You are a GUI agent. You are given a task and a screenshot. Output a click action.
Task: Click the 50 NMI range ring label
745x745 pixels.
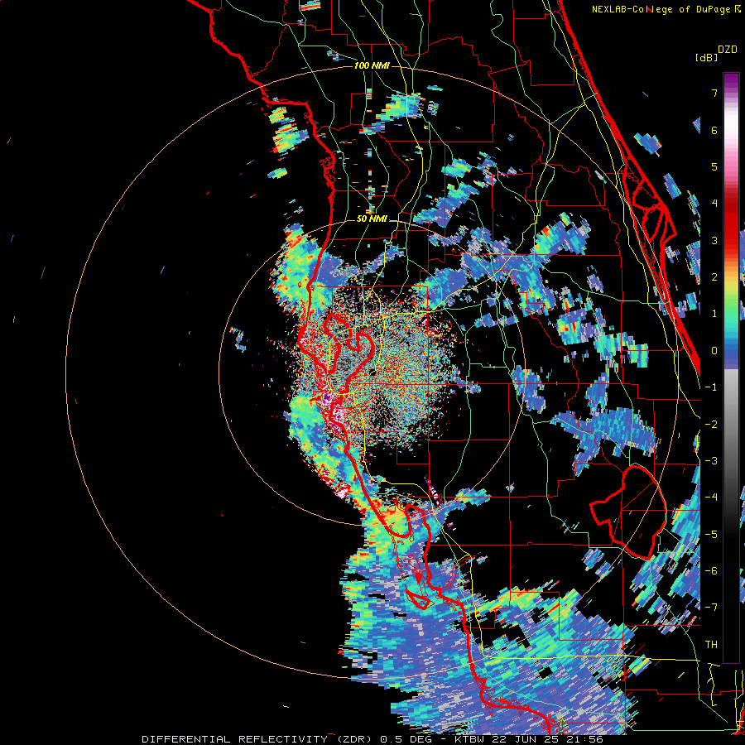coord(372,219)
